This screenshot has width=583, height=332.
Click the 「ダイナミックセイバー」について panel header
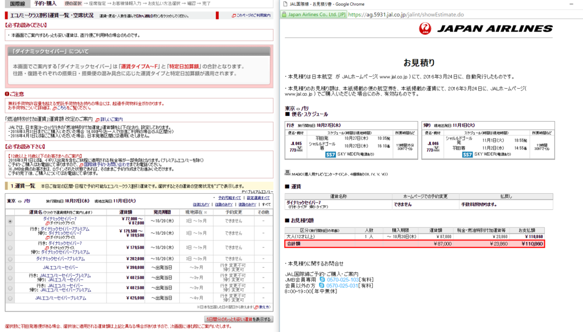tap(139, 51)
